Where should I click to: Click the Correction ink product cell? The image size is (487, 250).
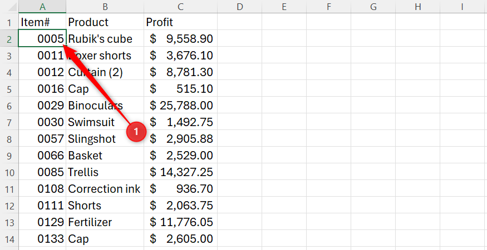105,188
